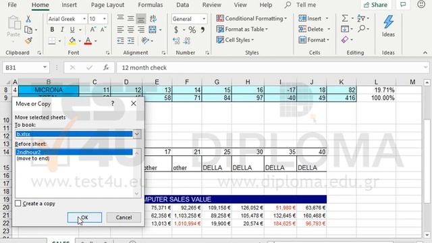Align text right
Image resolution: width=432 pixels, height=243 pixels.
(x=141, y=30)
